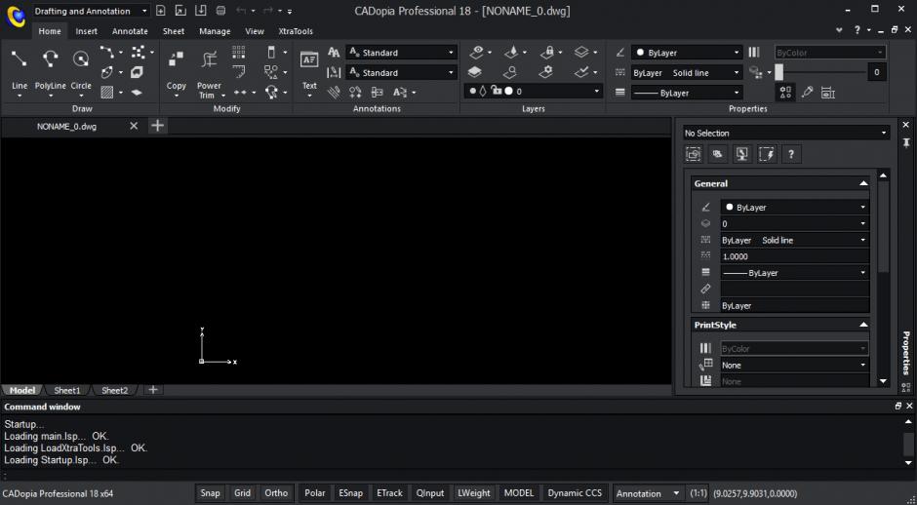Click the Quick Select lightning icon
The height and width of the screenshot is (505, 917).
pyautogui.click(x=767, y=154)
